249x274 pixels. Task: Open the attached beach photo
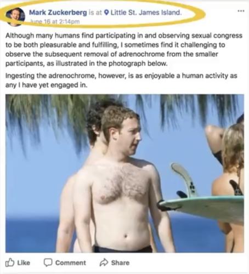point(125,174)
